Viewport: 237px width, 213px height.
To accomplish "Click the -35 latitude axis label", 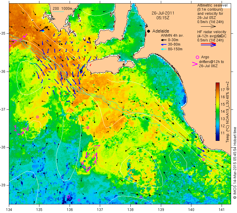I will click(x=4, y=33).
